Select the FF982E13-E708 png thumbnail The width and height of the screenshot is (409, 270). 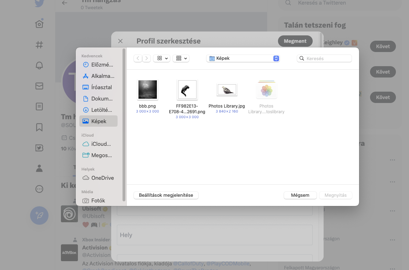click(187, 90)
